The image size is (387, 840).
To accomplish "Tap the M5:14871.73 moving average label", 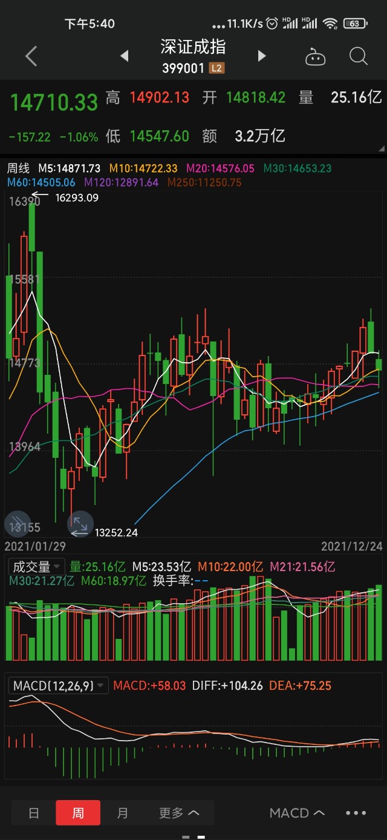I will (x=70, y=168).
